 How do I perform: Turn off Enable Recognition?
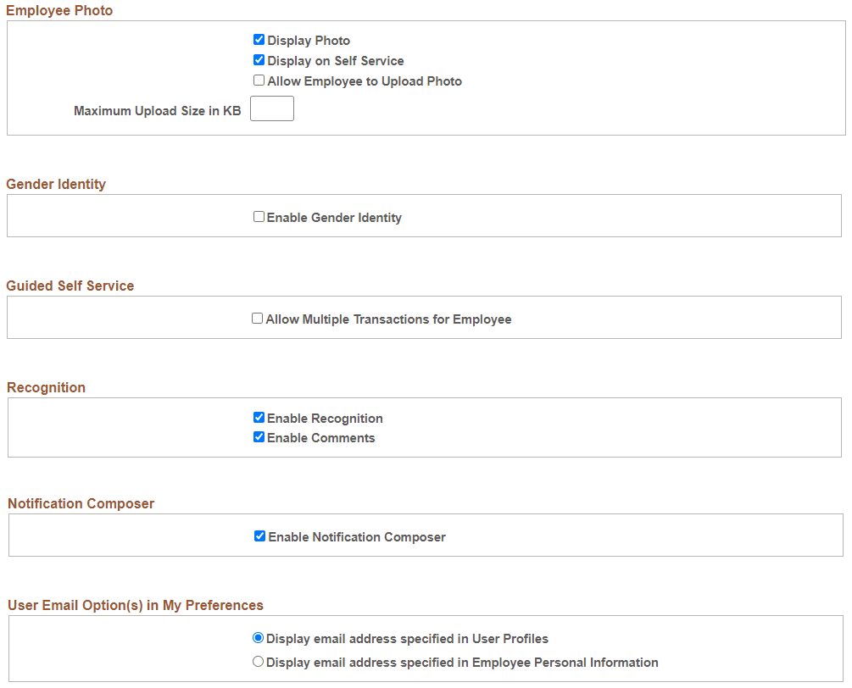click(259, 417)
